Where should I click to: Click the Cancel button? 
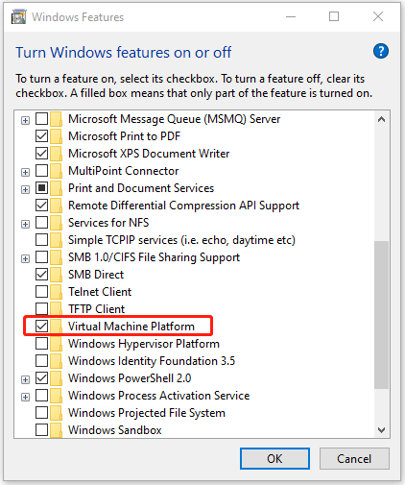(x=354, y=459)
